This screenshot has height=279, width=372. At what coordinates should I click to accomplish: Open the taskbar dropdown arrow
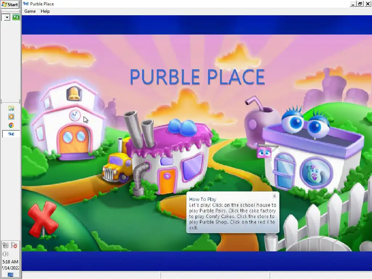coord(7,17)
